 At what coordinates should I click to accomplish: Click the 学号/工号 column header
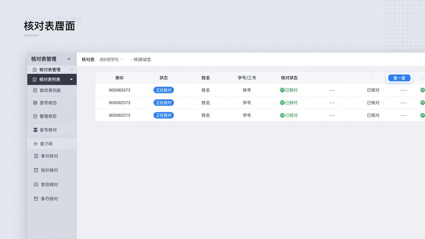point(247,78)
